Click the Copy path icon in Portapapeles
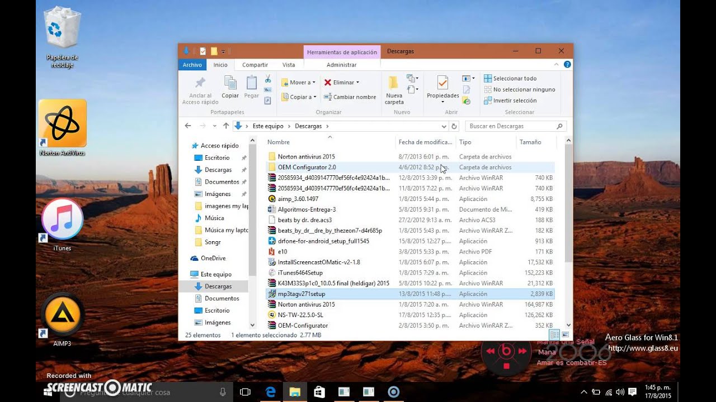This screenshot has height=402, width=716. tap(268, 90)
